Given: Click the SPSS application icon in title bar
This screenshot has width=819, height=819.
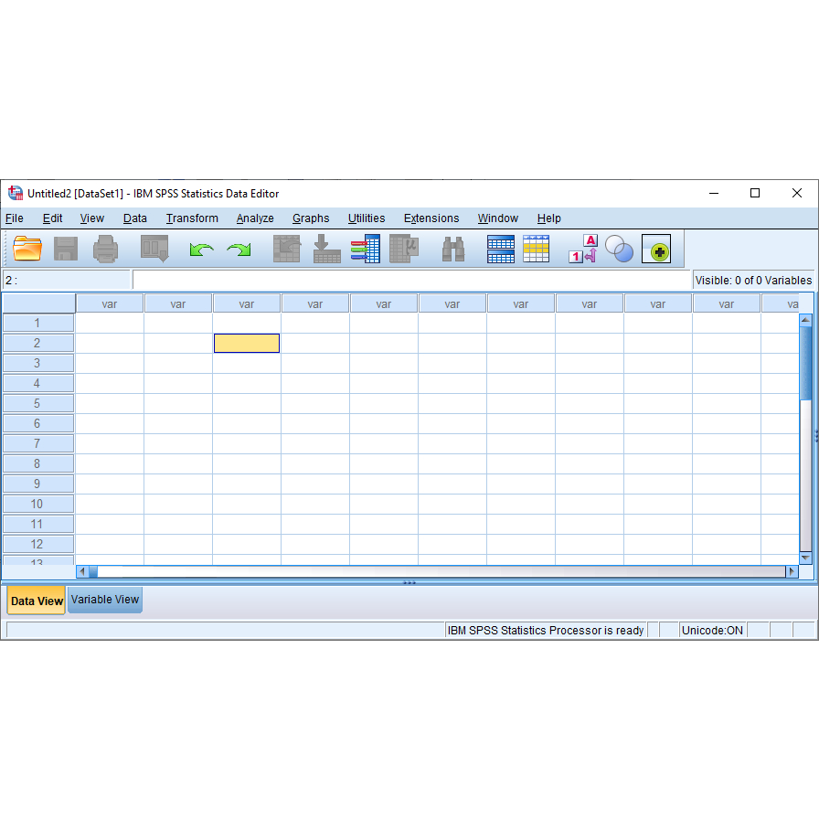Looking at the screenshot, I should point(16,193).
